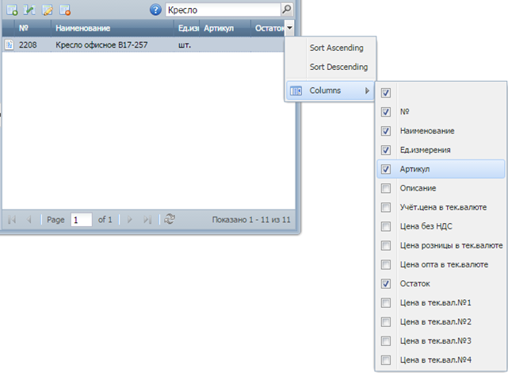The height and width of the screenshot is (373, 508).
Task: Enable Цена без НДС column checkbox
Action: pyautogui.click(x=385, y=226)
